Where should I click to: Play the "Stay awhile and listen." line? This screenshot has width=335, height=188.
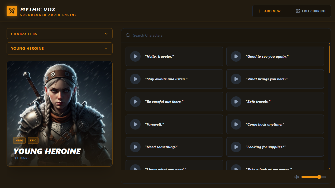135,79
